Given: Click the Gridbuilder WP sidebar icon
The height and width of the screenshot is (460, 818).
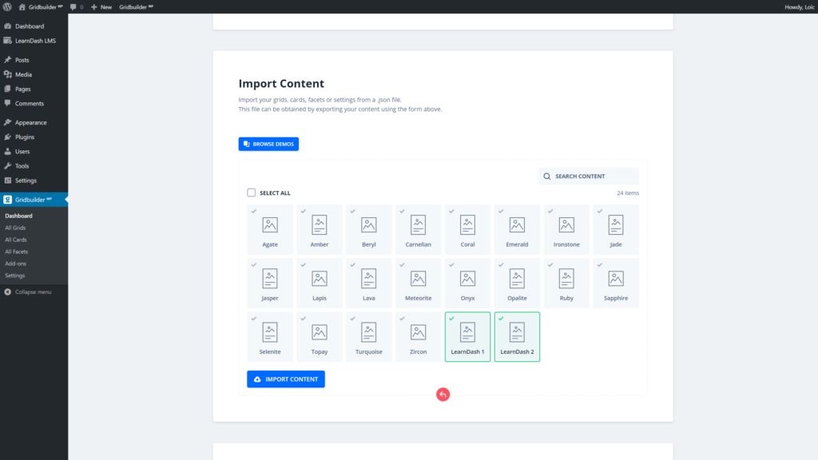Looking at the screenshot, I should pyautogui.click(x=8, y=200).
